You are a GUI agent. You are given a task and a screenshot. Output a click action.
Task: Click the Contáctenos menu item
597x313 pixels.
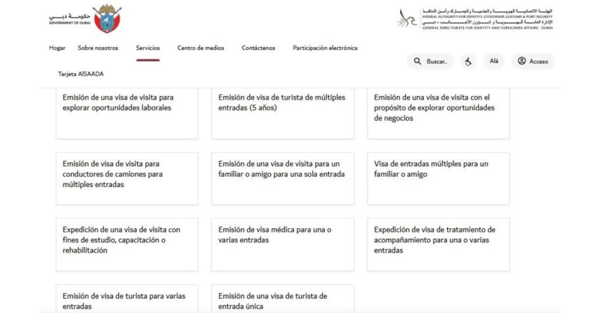(258, 48)
